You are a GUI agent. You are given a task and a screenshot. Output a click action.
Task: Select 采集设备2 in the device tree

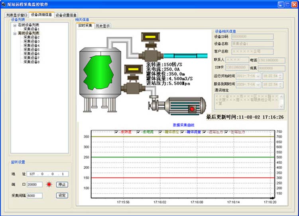(x=31, y=37)
